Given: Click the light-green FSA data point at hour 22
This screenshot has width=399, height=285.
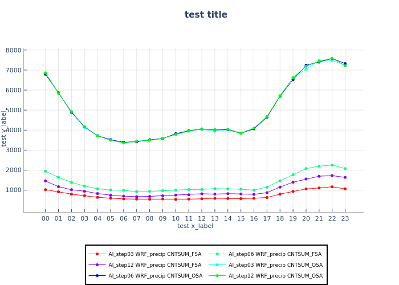Looking at the screenshot, I should [x=332, y=165].
